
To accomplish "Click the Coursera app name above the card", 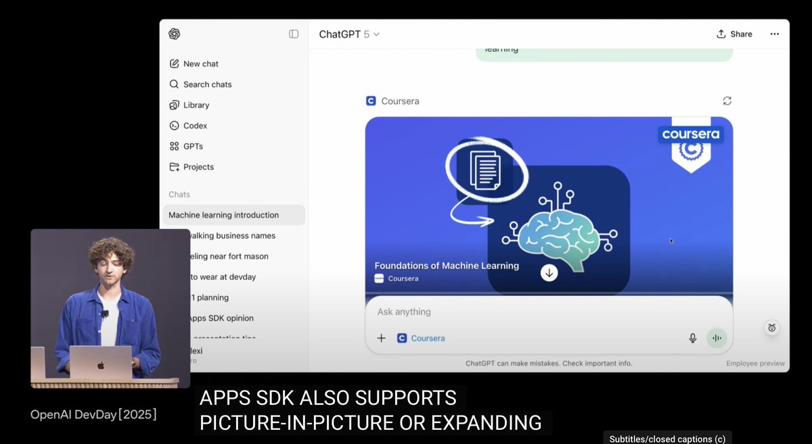I will (x=400, y=101).
